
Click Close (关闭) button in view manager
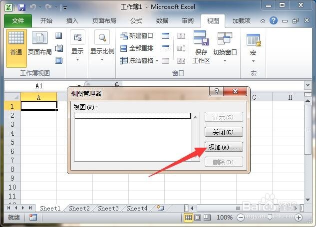pyautogui.click(x=224, y=132)
